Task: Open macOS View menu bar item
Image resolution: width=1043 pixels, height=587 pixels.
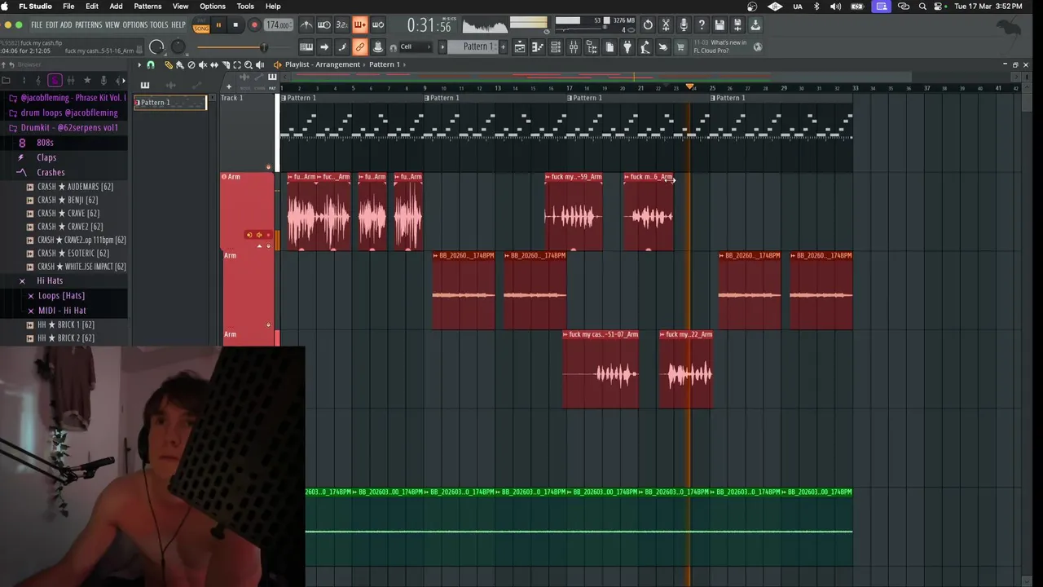Action: pyautogui.click(x=180, y=7)
